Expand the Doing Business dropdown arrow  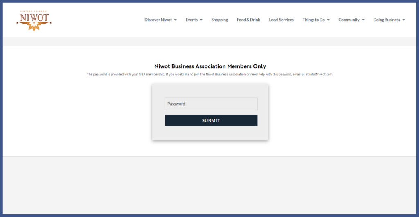point(403,20)
